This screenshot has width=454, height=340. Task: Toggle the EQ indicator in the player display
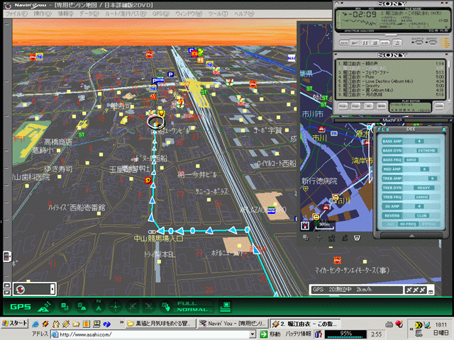click(x=432, y=30)
